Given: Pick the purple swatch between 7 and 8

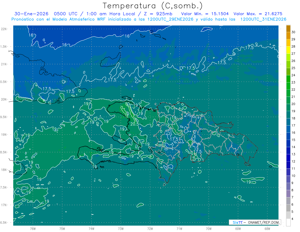Looking at the screenshot, I should click(288, 194).
